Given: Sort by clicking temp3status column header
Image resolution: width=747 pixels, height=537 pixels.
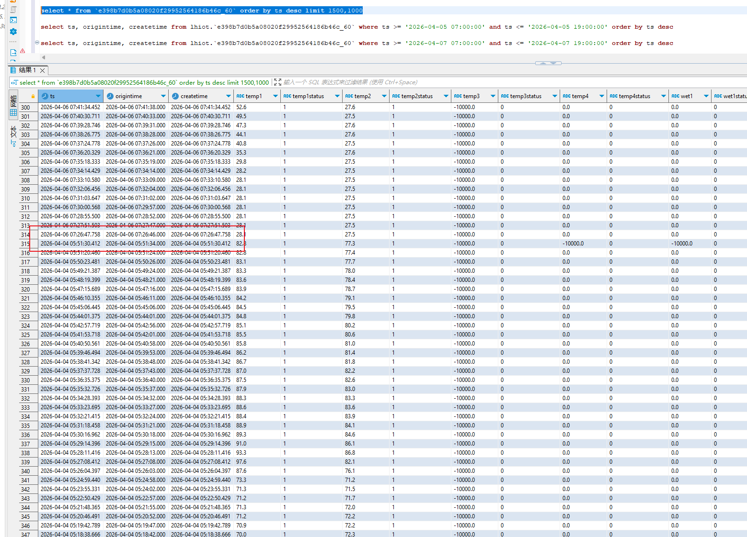Looking at the screenshot, I should (526, 96).
